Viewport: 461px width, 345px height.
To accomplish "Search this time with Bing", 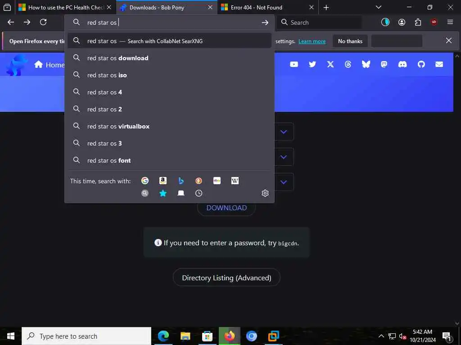I will tap(181, 181).
